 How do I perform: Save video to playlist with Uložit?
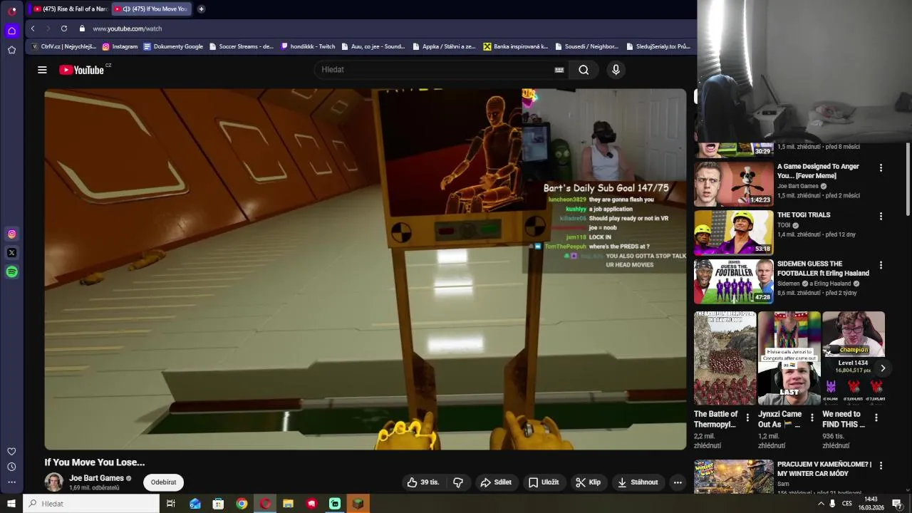point(543,482)
